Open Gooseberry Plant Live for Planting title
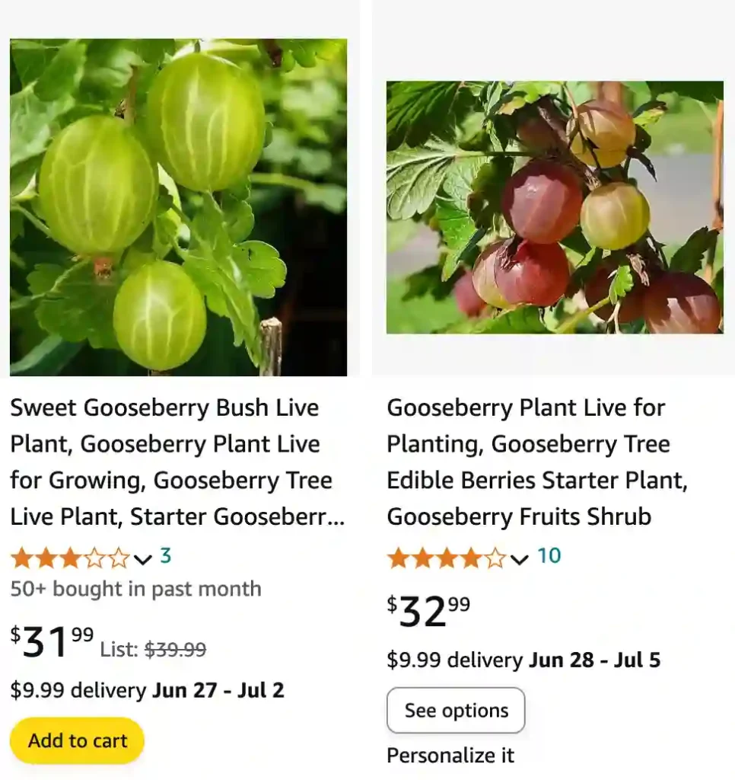Viewport: 735px width, 780px height. (537, 462)
